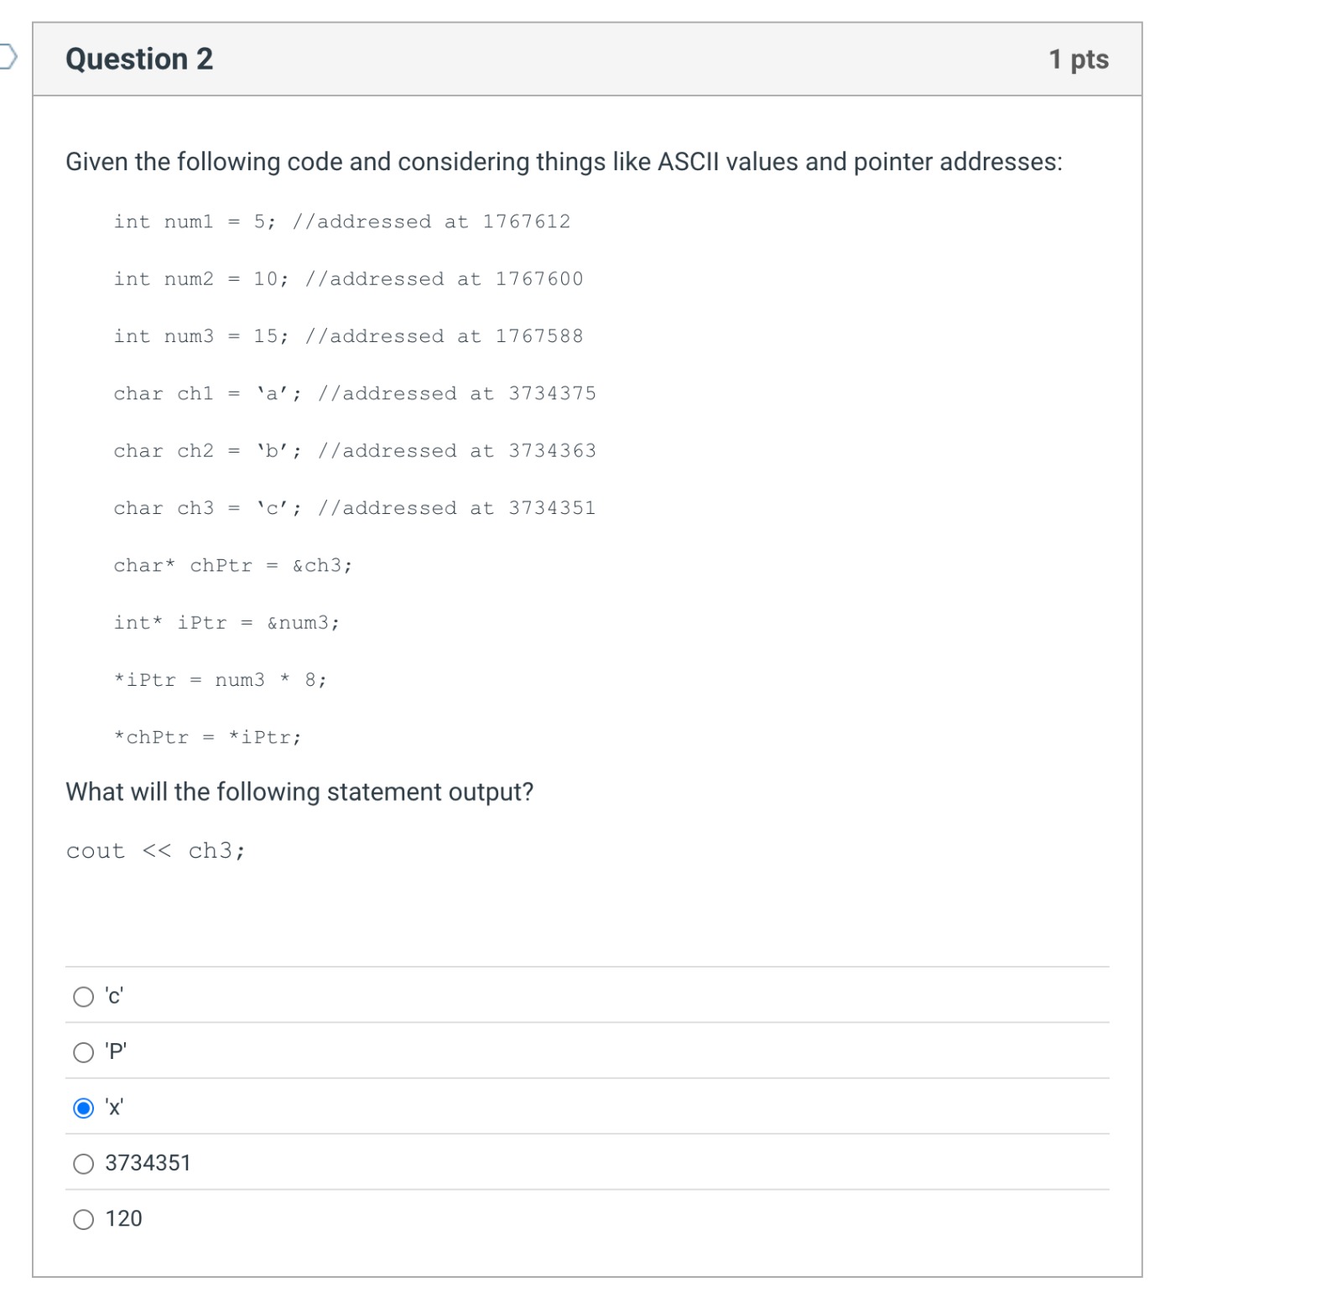Select the 120 answer choice
1342x1308 pixels.
pyautogui.click(x=84, y=1220)
